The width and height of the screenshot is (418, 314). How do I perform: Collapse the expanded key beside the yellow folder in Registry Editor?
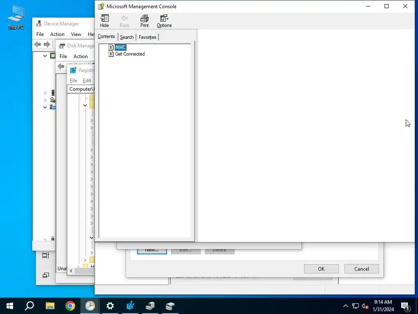85,105
